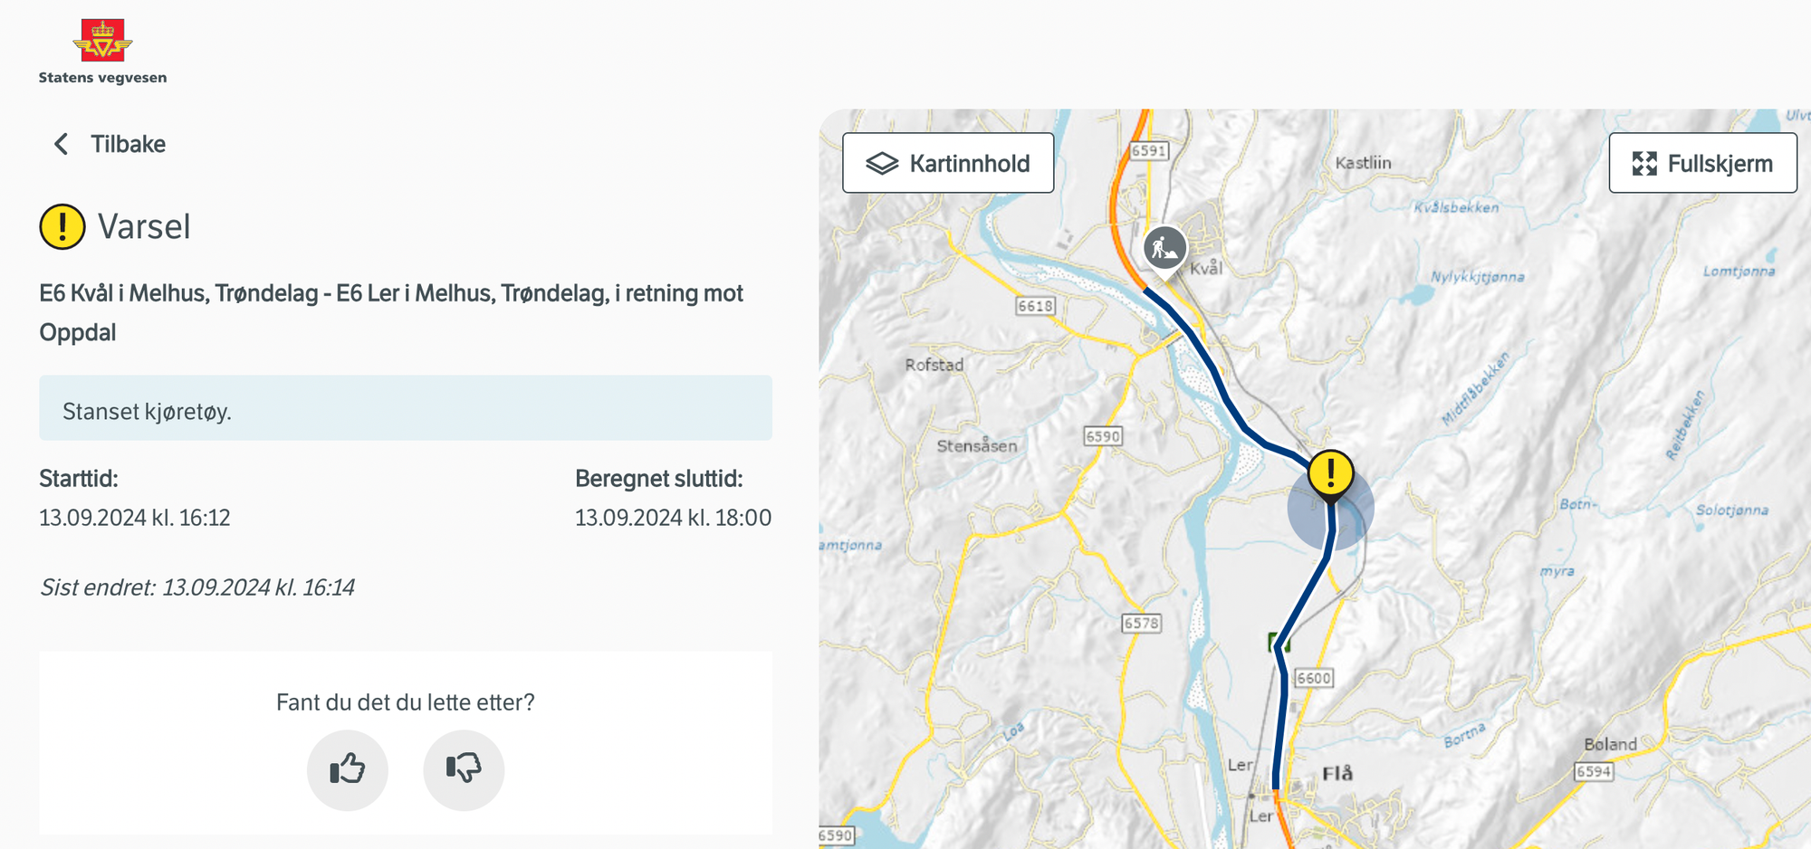Image resolution: width=1811 pixels, height=849 pixels.
Task: Click road number 6578 label on map
Action: pyautogui.click(x=1141, y=623)
